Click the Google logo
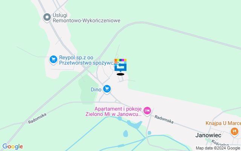241x151 pixels. tap(13, 146)
